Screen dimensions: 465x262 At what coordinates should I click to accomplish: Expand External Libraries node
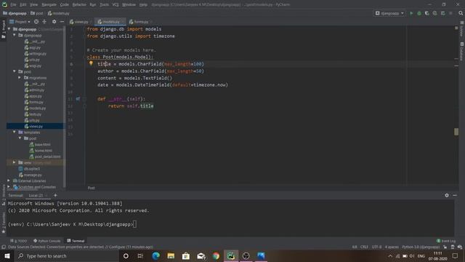(x=9, y=180)
